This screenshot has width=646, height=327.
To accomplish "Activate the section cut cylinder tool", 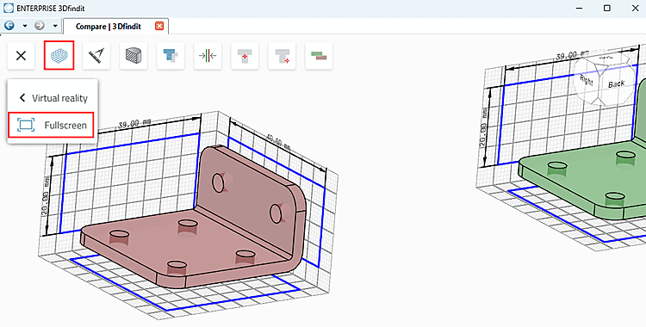I will [134, 56].
